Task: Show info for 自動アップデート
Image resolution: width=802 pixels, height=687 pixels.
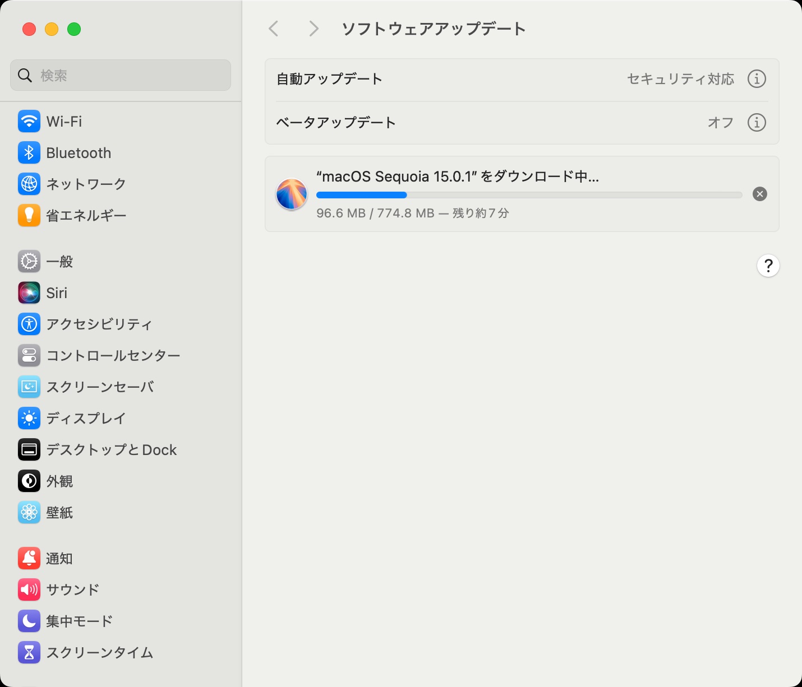Action: 757,79
